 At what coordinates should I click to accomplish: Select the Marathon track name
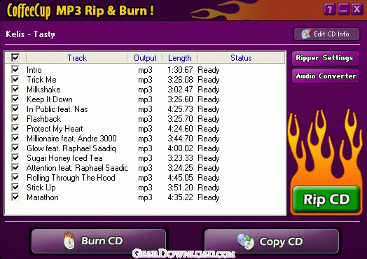point(43,197)
